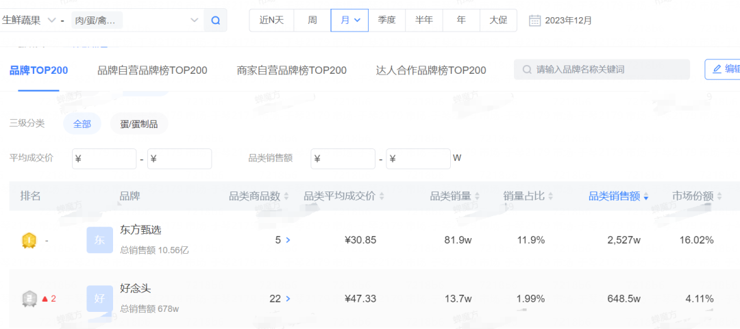Screen dimensions: 740x329
Task: Open the calendar date picker icon
Action: tap(534, 21)
